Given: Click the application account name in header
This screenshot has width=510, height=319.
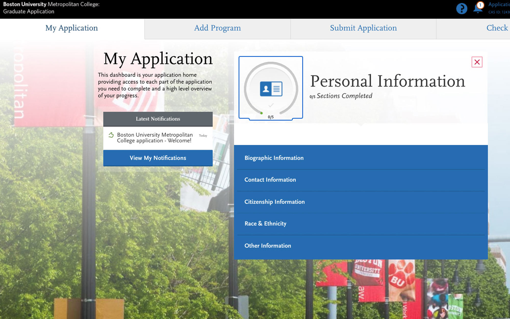Looking at the screenshot, I should click(x=499, y=5).
